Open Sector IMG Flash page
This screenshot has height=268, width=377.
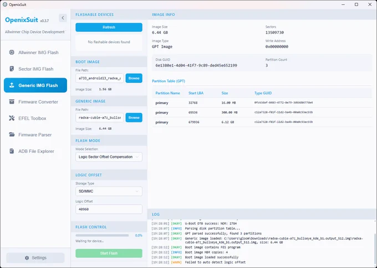(35, 69)
